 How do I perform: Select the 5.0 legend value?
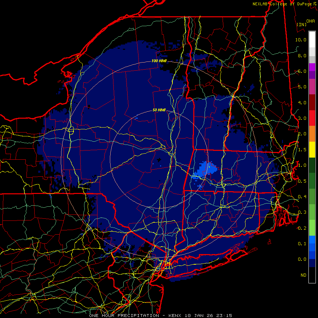(x=302, y=87)
